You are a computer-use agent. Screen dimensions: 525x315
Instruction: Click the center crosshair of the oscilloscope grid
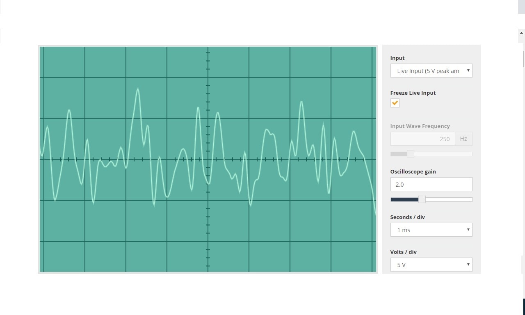tap(208, 159)
